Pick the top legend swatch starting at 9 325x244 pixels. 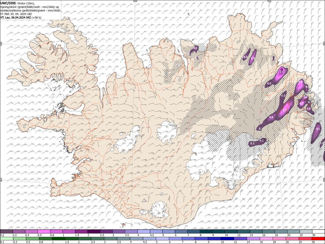[x=219, y=232]
